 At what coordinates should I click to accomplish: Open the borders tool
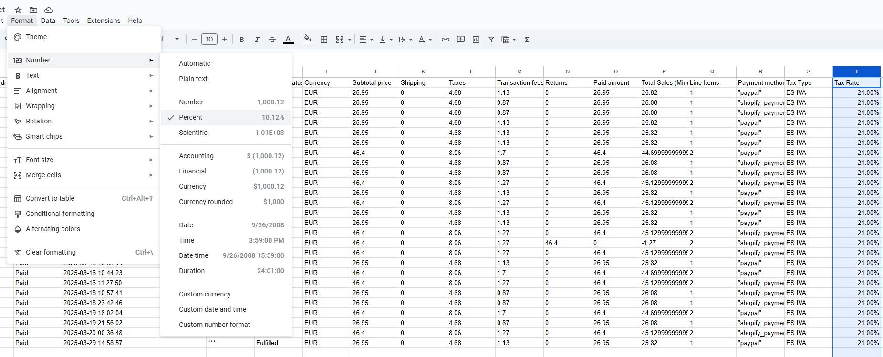[324, 40]
